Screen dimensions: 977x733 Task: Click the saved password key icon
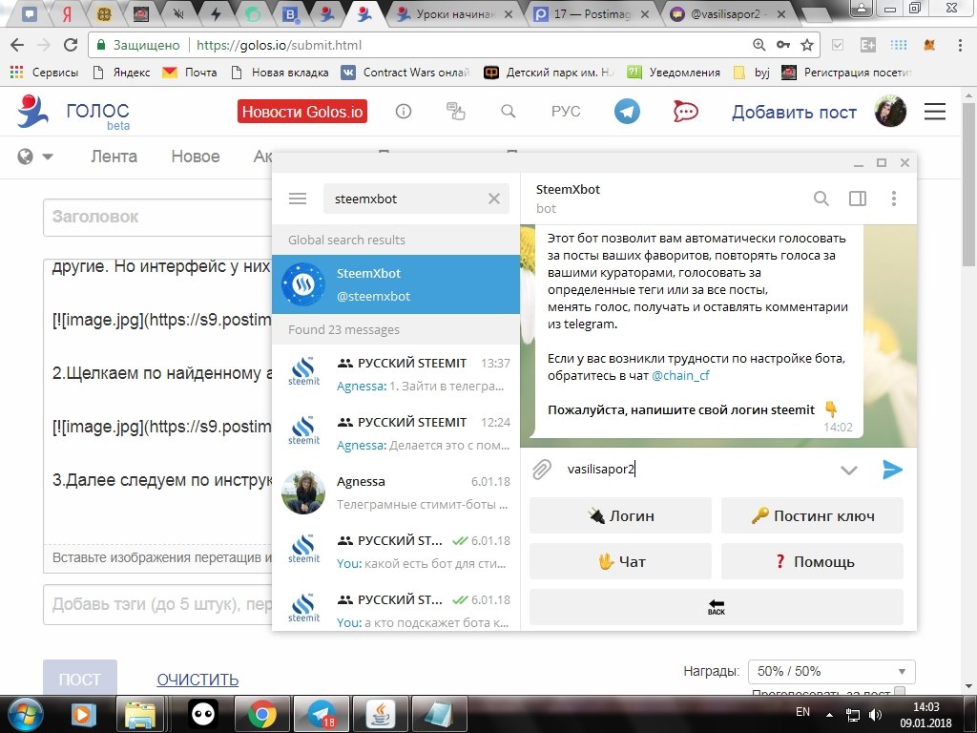pos(783,45)
